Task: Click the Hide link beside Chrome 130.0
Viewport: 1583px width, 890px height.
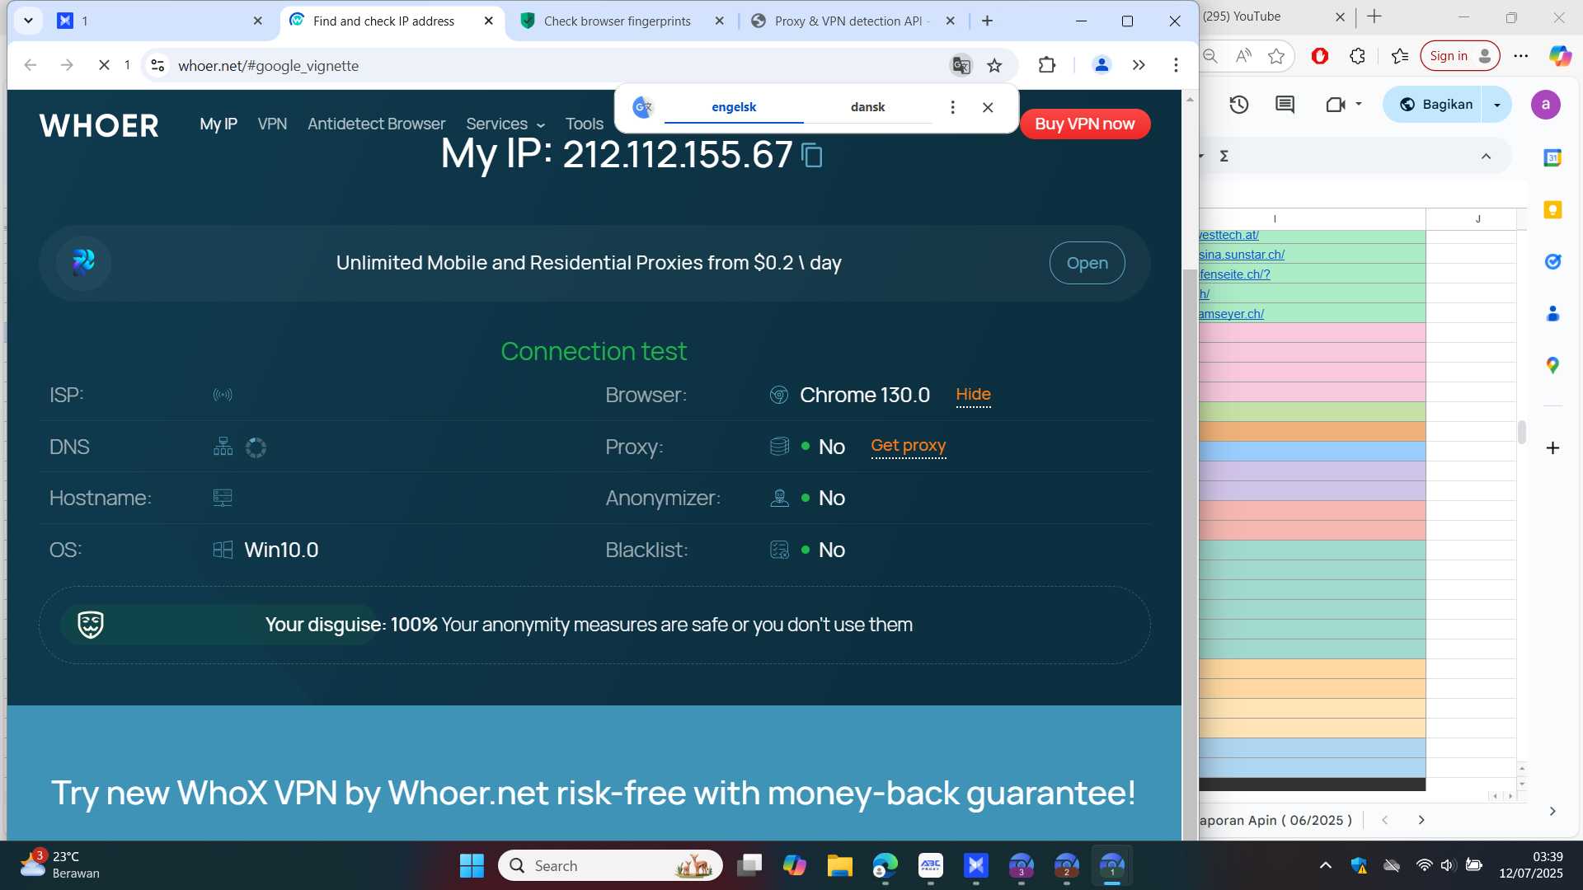Action: [974, 395]
